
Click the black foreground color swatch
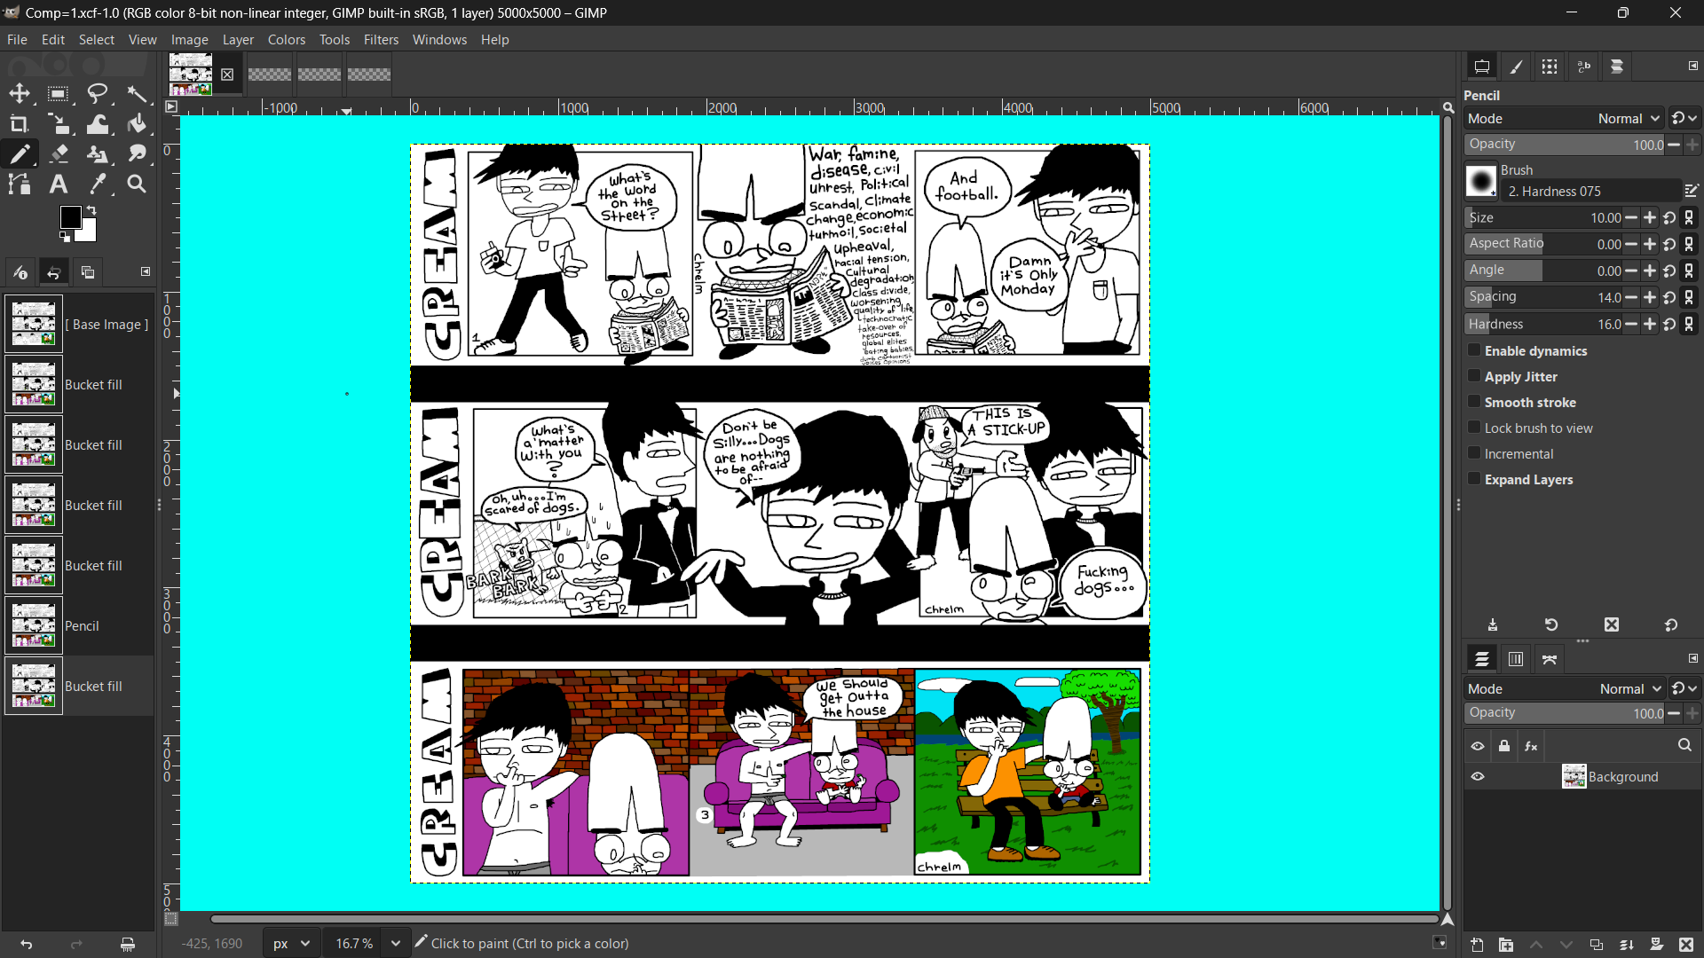point(71,217)
